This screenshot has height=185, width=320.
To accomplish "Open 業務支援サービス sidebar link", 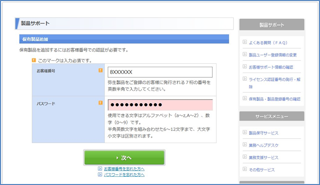I will pos(263,158).
